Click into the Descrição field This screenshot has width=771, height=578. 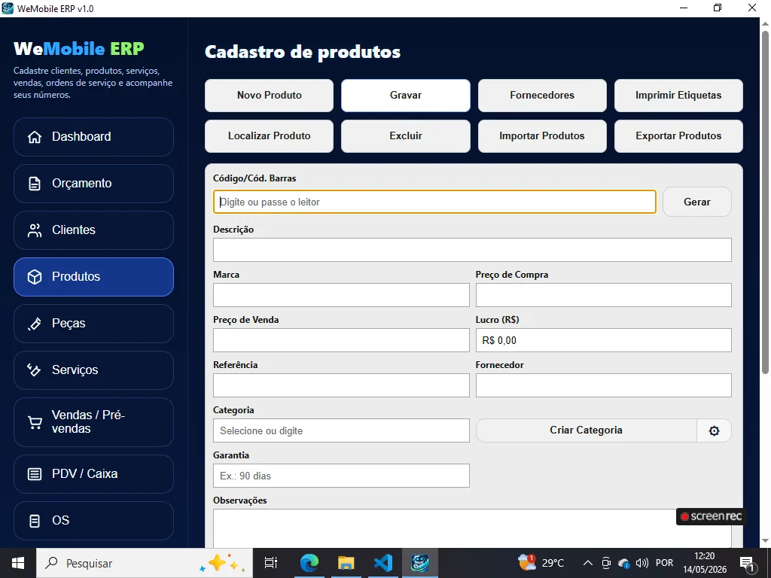click(x=472, y=250)
